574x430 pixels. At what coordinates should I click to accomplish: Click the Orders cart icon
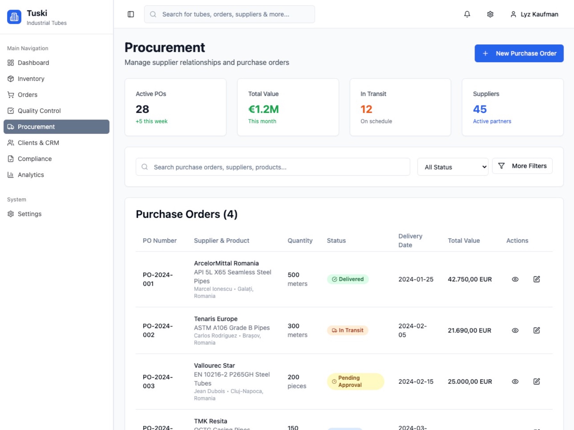click(11, 95)
